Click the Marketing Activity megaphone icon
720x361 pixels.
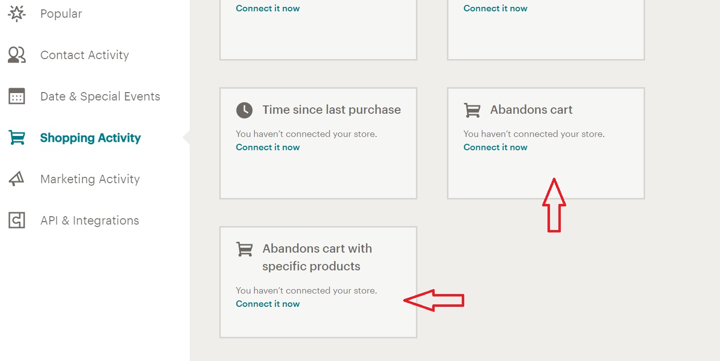[x=17, y=179]
